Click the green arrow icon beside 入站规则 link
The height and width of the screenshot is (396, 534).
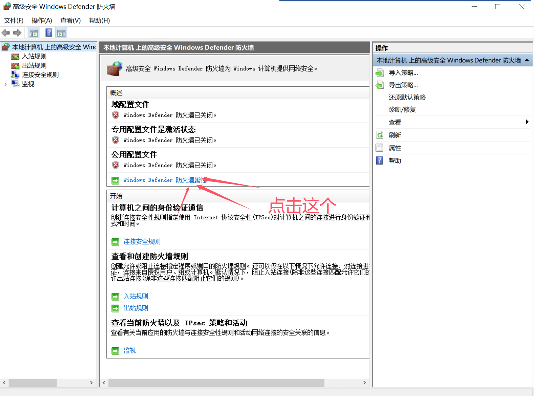coord(116,296)
